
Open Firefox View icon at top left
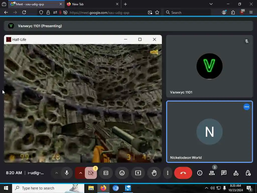pyautogui.click(x=4, y=4)
